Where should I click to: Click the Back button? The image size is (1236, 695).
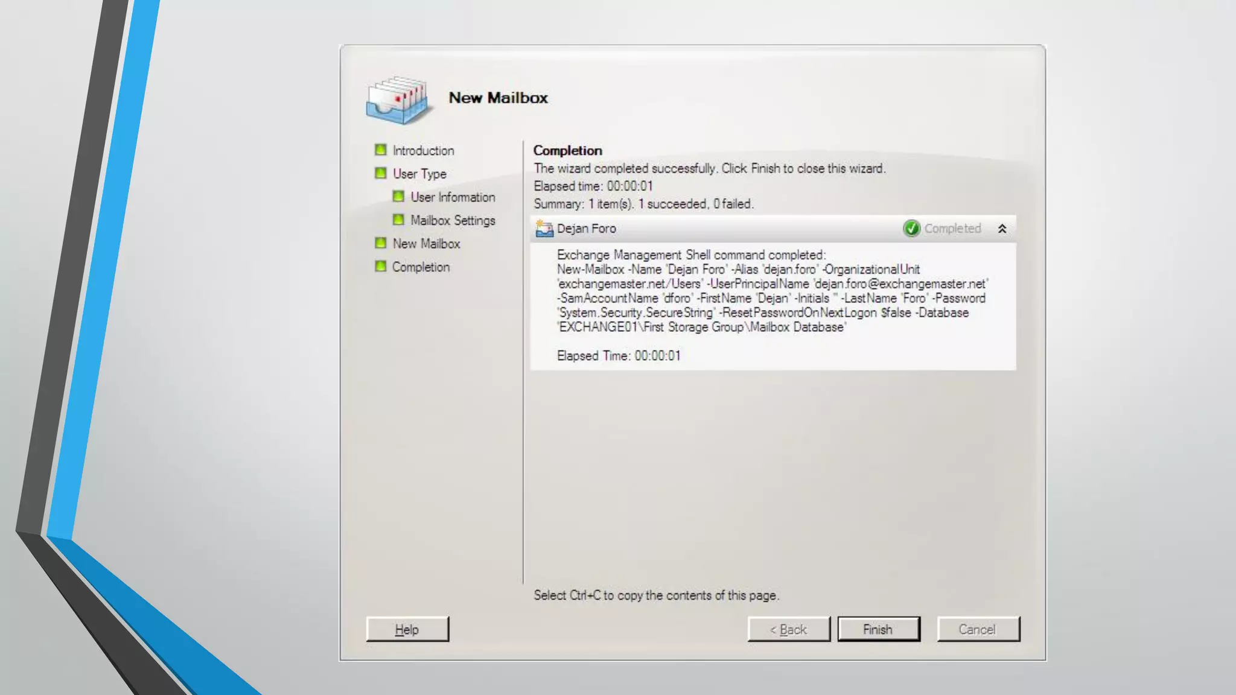[x=788, y=629]
